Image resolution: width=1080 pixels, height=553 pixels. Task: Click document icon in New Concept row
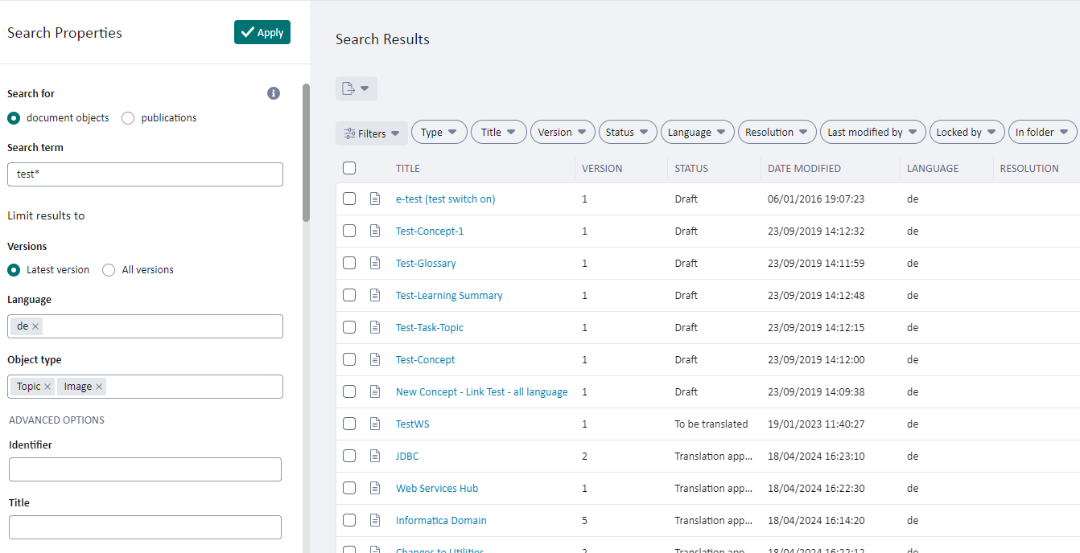[374, 391]
